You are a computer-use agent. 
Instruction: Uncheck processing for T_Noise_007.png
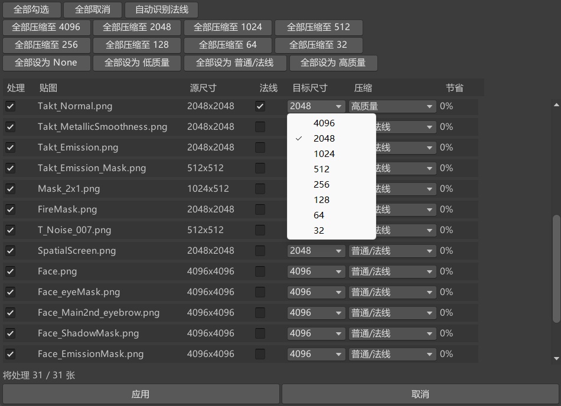(x=11, y=230)
